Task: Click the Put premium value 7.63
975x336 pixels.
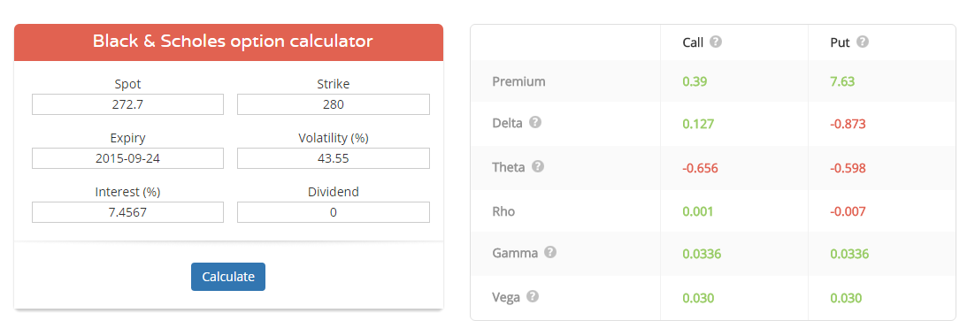Action: click(843, 81)
